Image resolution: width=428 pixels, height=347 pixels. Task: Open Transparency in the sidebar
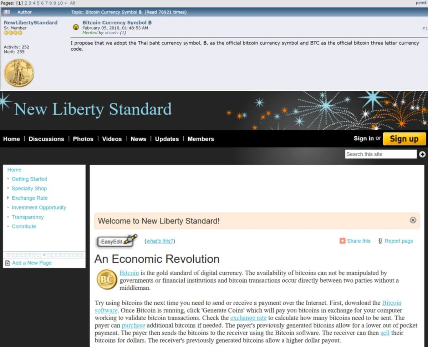point(27,217)
